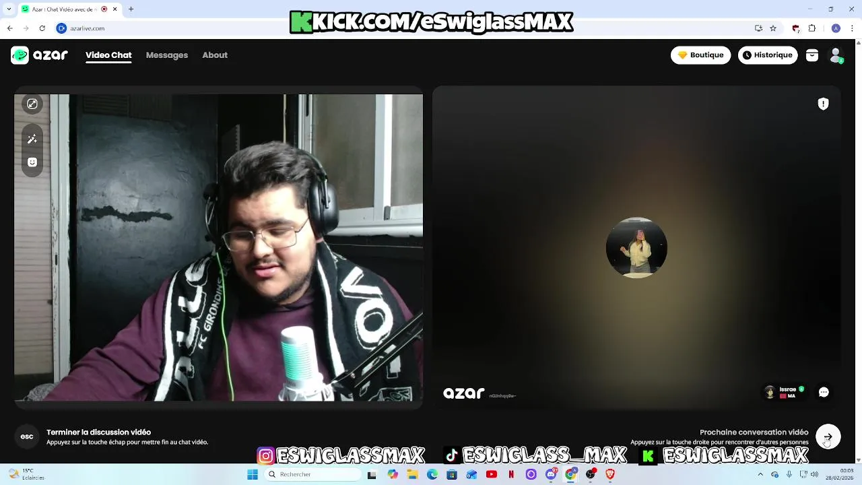Click the camera site-permission icon in address bar
Viewport: 862px width, 485px height.
[x=61, y=28]
